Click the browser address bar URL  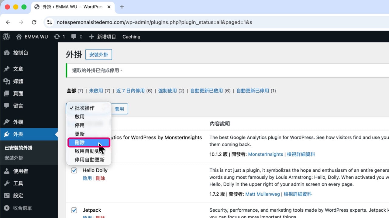click(154, 22)
